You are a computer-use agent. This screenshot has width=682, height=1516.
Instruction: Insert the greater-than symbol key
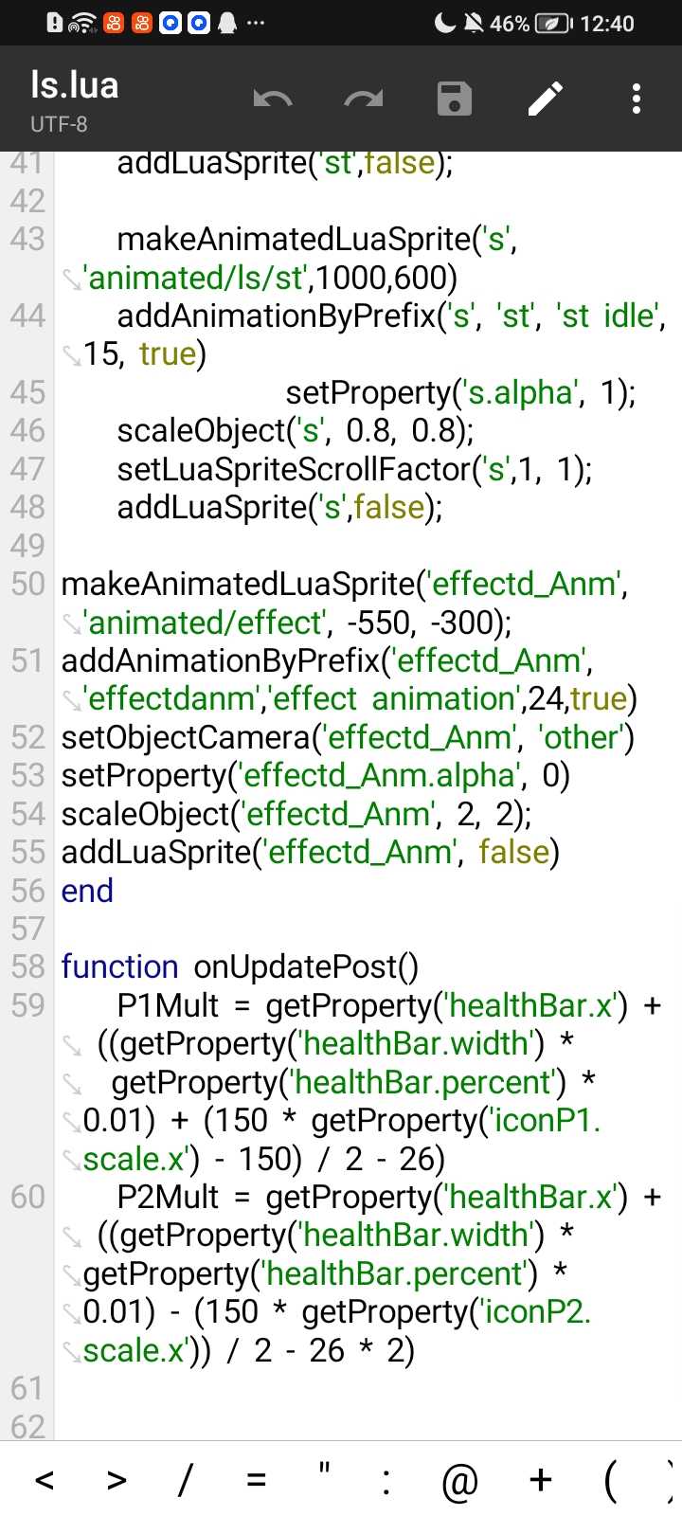(117, 1480)
